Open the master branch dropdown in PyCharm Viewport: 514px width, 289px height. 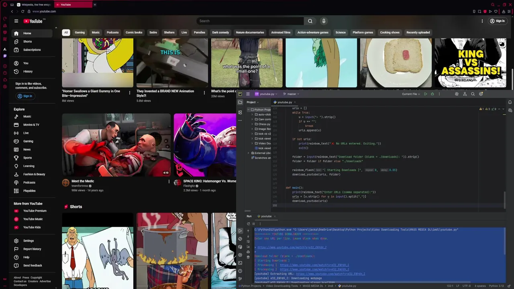pos(291,94)
